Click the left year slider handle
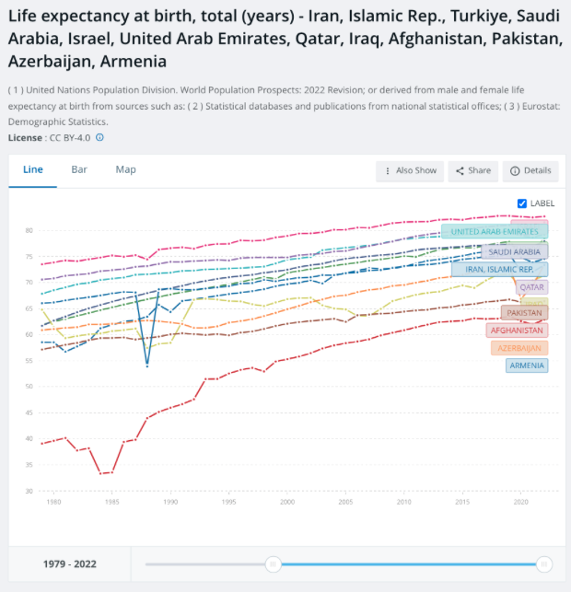Screen dimensions: 571x592 pyautogui.click(x=273, y=564)
